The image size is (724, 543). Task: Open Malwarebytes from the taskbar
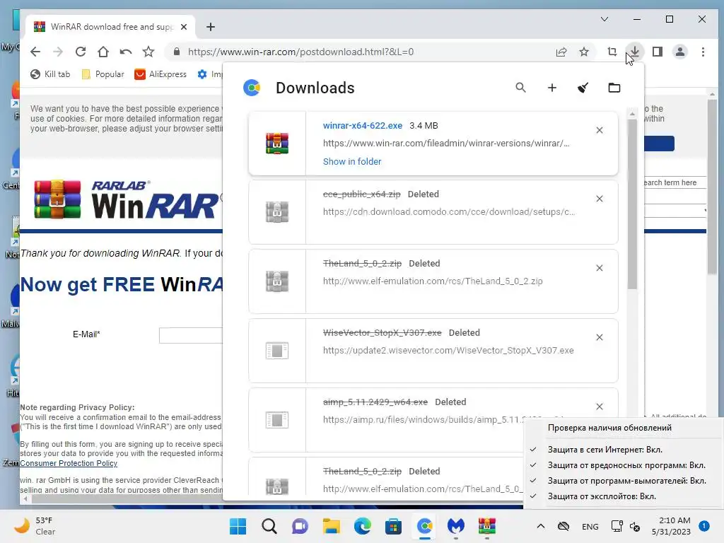(x=456, y=526)
